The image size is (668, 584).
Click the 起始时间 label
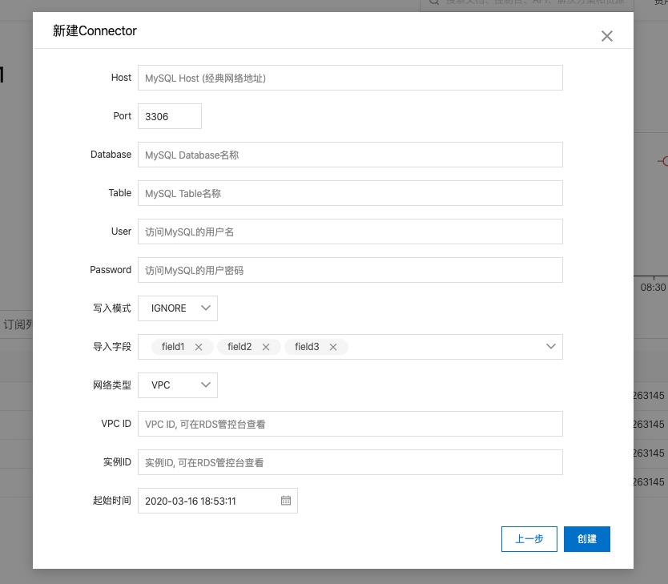112,501
